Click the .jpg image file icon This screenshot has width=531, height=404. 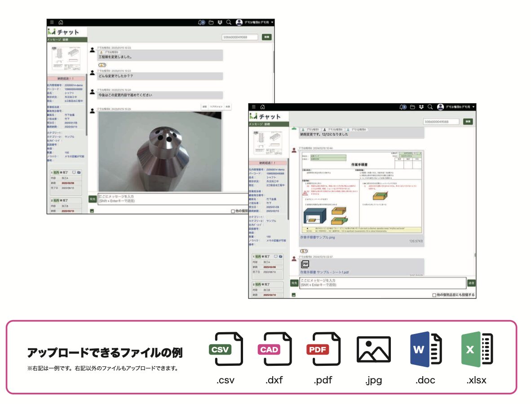(373, 350)
